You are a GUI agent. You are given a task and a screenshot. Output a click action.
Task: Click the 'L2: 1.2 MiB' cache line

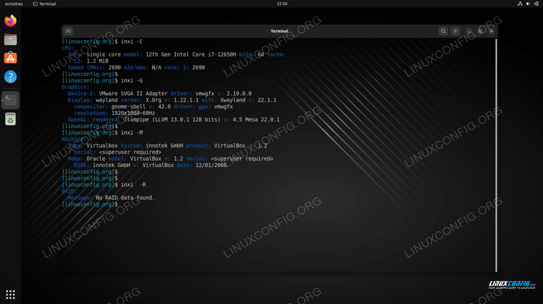[91, 61]
